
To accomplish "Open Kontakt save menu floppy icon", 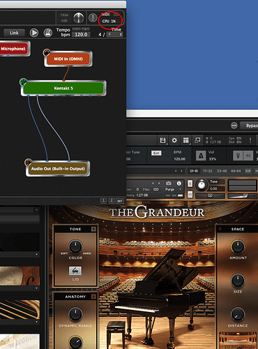I will coord(162,140).
